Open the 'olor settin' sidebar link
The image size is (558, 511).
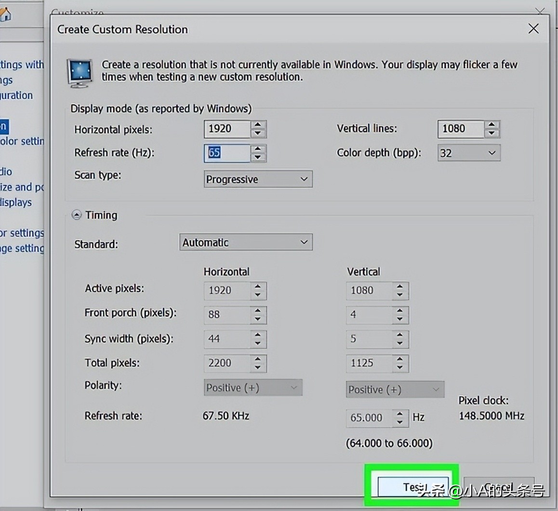pyautogui.click(x=22, y=141)
